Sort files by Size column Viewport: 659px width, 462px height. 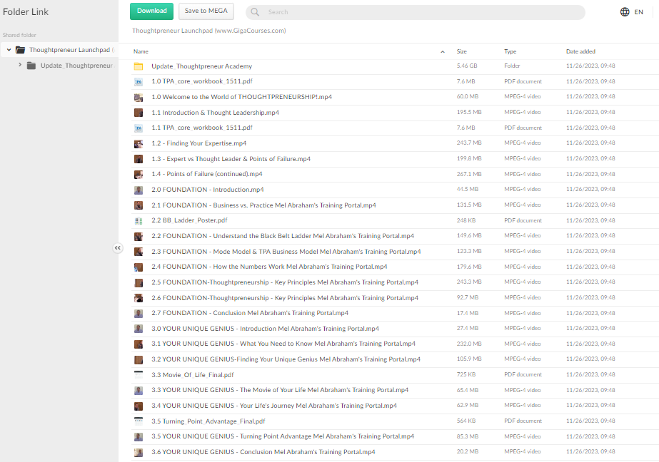461,52
